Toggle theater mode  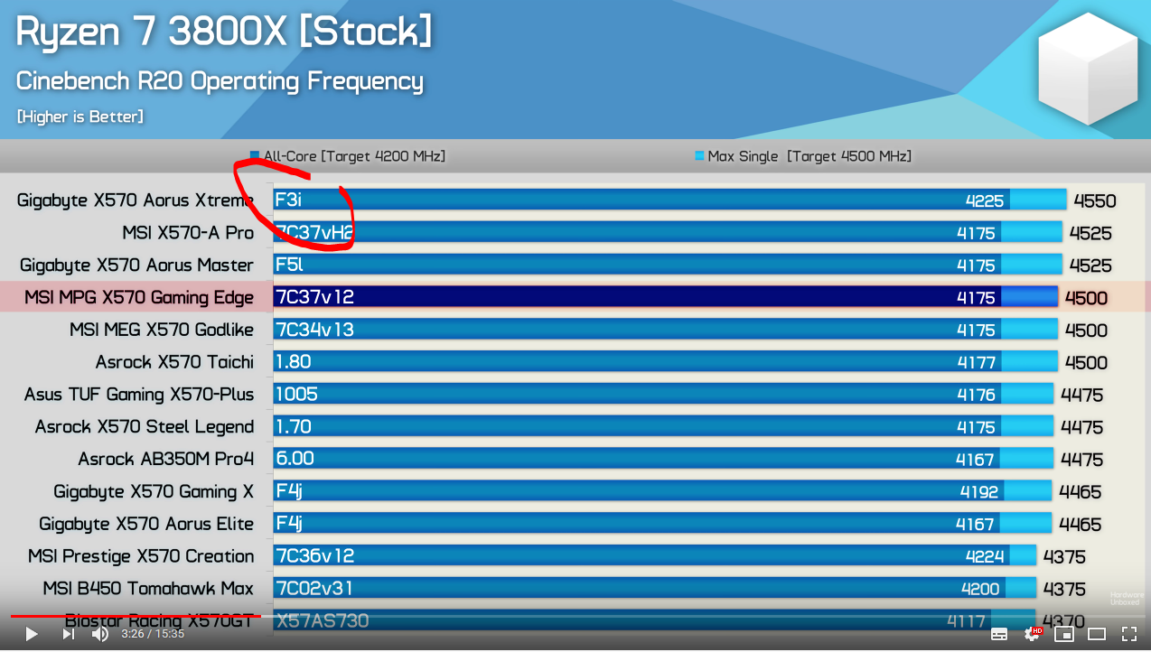coord(1097,634)
